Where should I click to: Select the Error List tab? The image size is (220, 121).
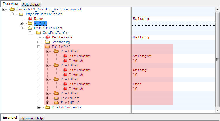pos(10,118)
